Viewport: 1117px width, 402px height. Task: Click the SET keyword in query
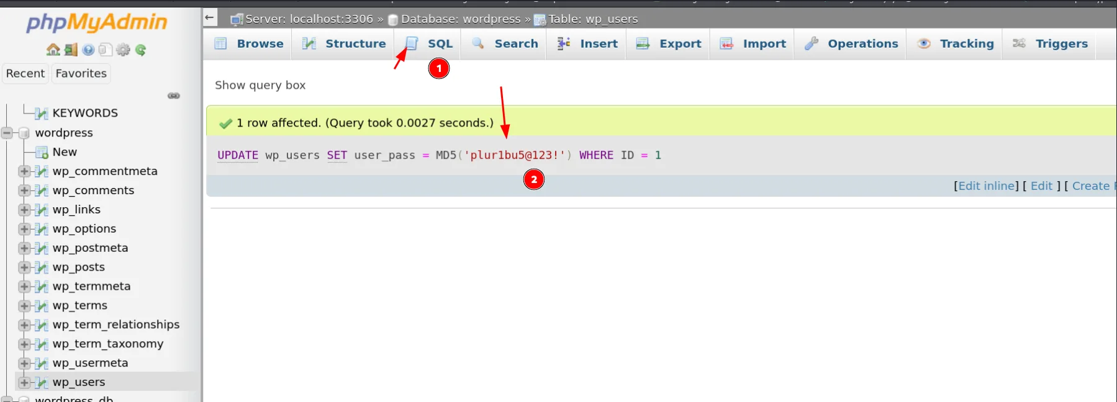pos(337,155)
